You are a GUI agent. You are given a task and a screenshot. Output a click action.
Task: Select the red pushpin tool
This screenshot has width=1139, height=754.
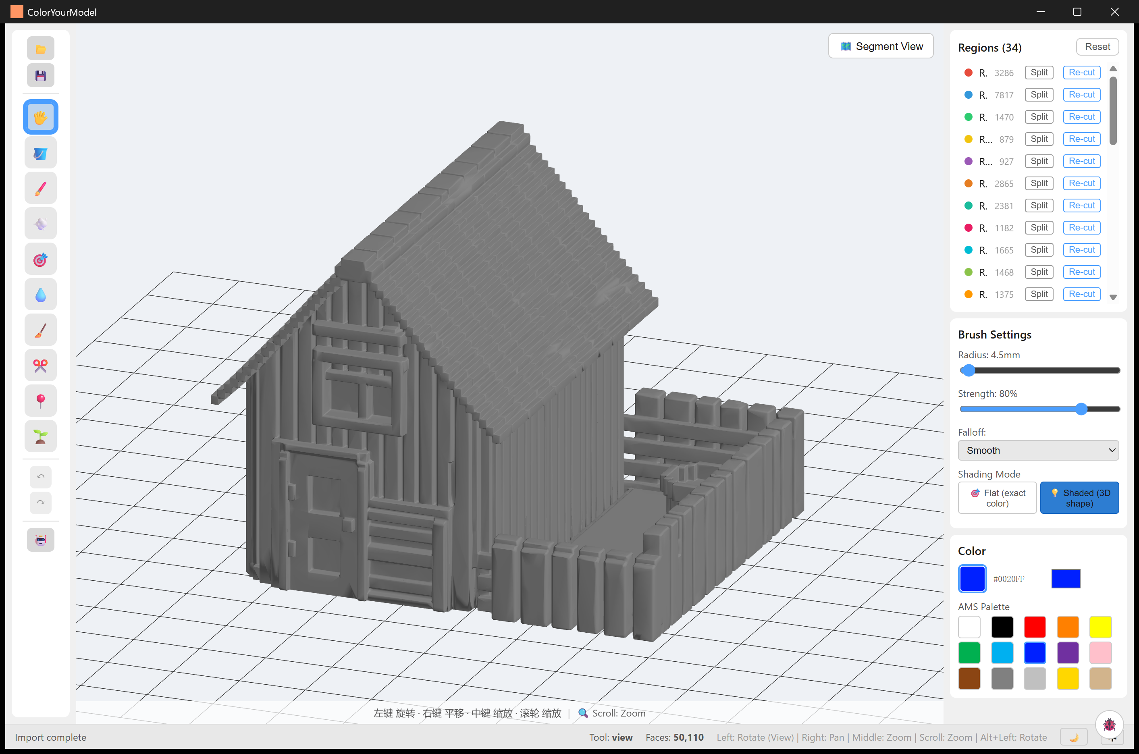40,401
